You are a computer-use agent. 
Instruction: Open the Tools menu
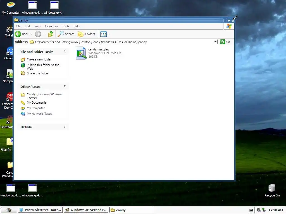pos(66,26)
